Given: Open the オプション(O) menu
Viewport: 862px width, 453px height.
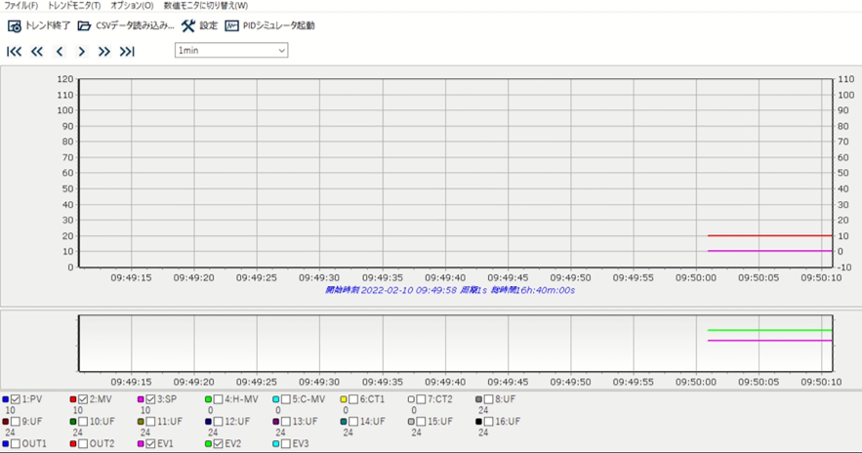Looking at the screenshot, I should [132, 6].
